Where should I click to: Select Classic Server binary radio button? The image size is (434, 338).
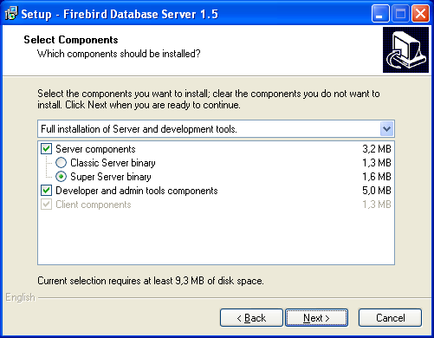point(61,163)
